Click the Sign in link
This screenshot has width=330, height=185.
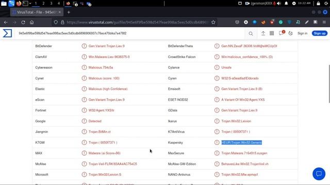[x=302, y=33]
